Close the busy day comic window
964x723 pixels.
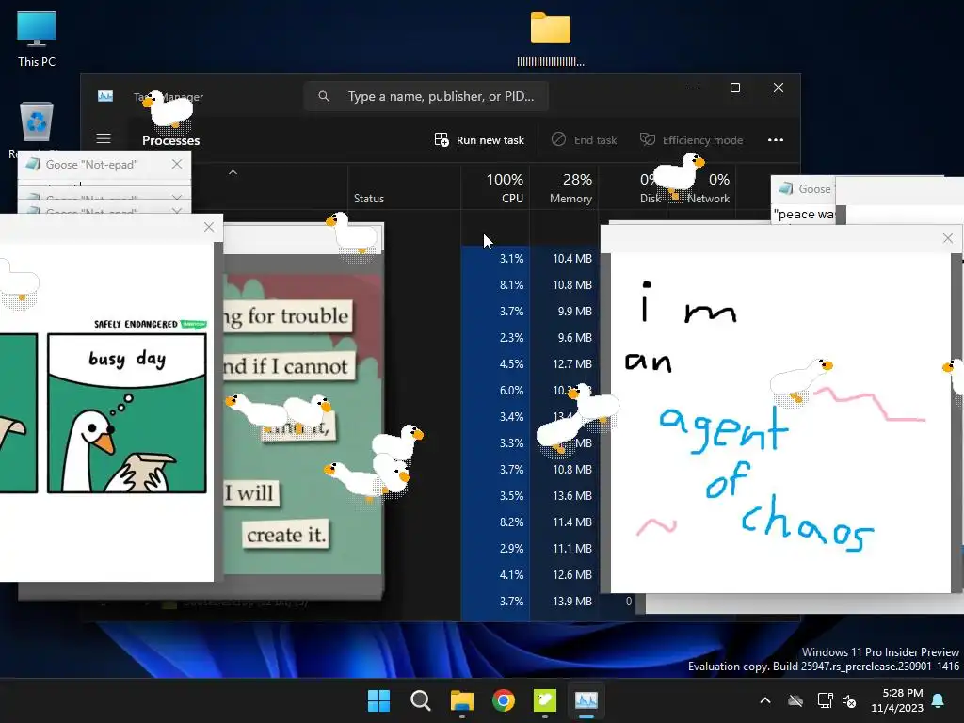209,227
